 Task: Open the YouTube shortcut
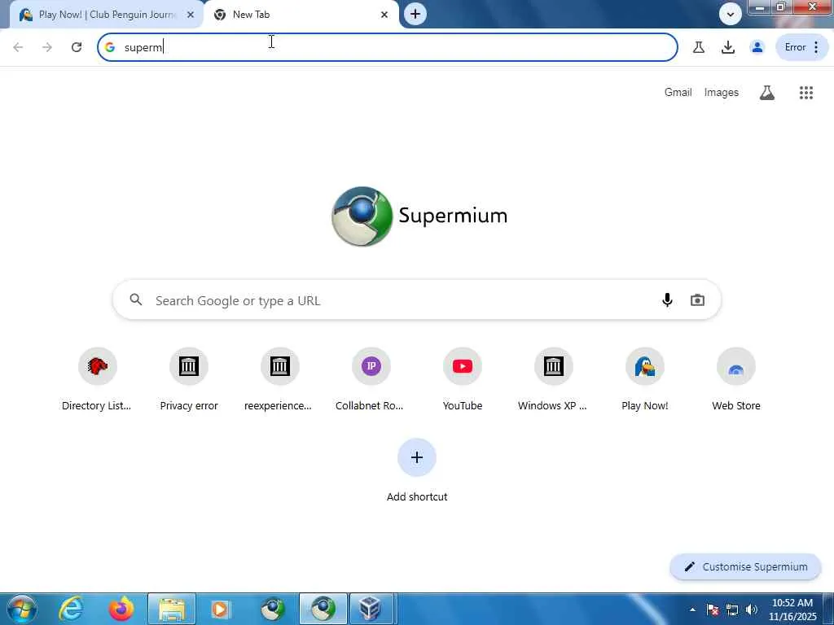463,379
